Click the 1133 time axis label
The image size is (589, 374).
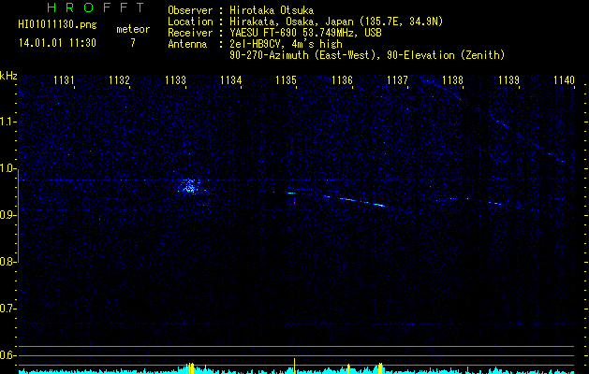tap(175, 80)
